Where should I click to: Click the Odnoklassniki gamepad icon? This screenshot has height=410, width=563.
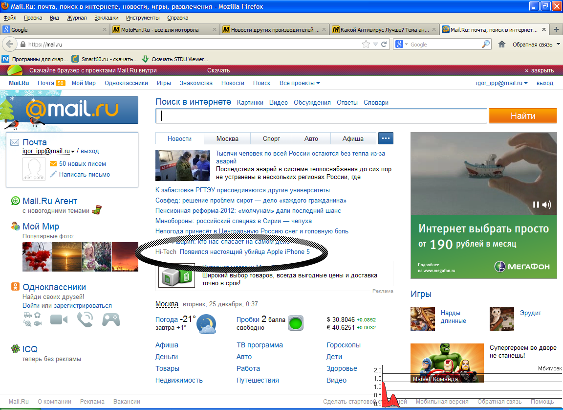click(x=111, y=319)
